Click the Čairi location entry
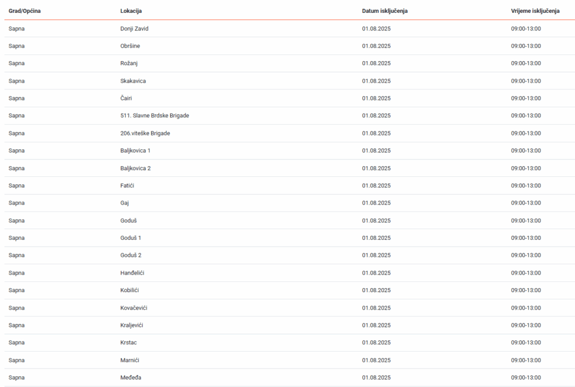 (x=127, y=98)
